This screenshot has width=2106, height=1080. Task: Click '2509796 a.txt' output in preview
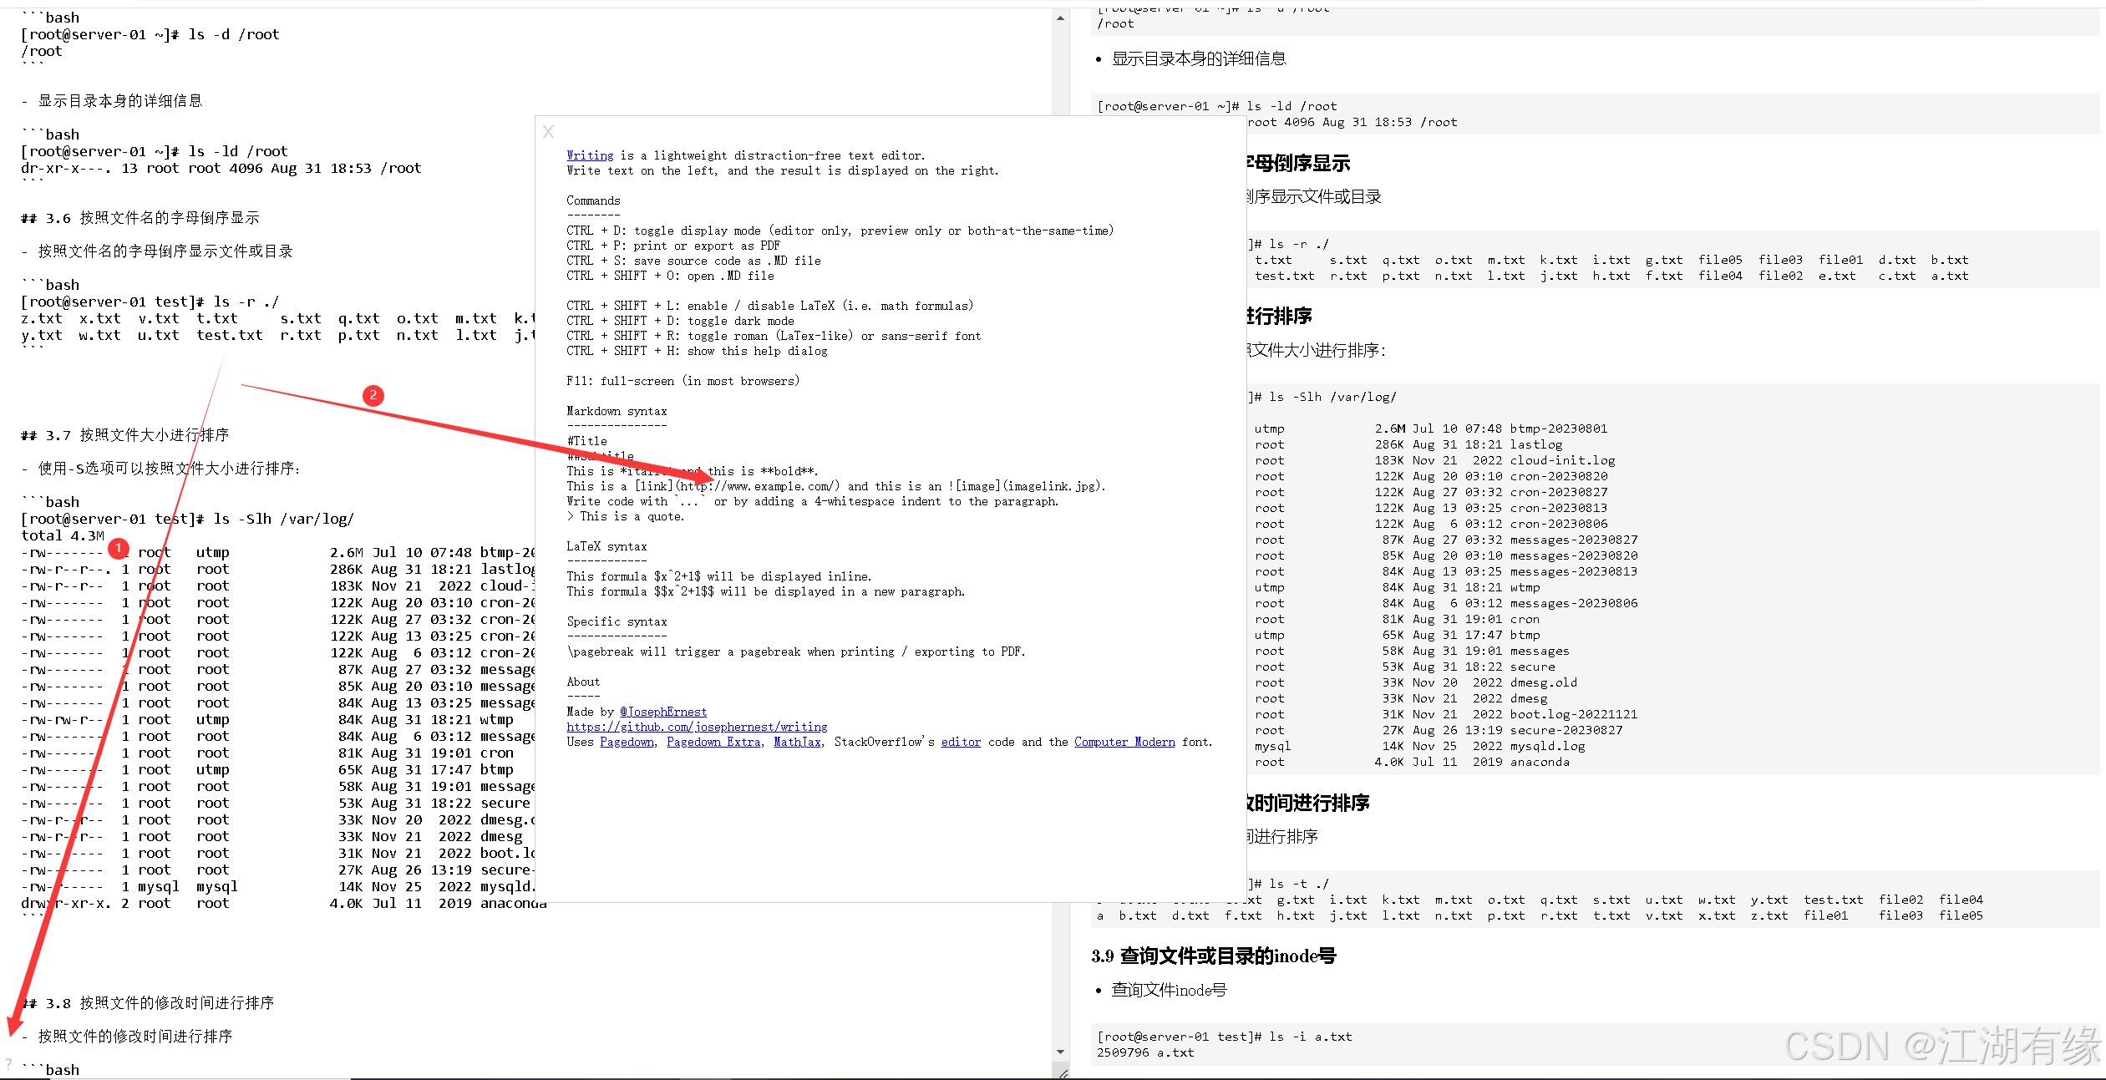(1145, 1052)
